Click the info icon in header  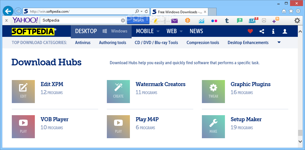[x=273, y=31]
